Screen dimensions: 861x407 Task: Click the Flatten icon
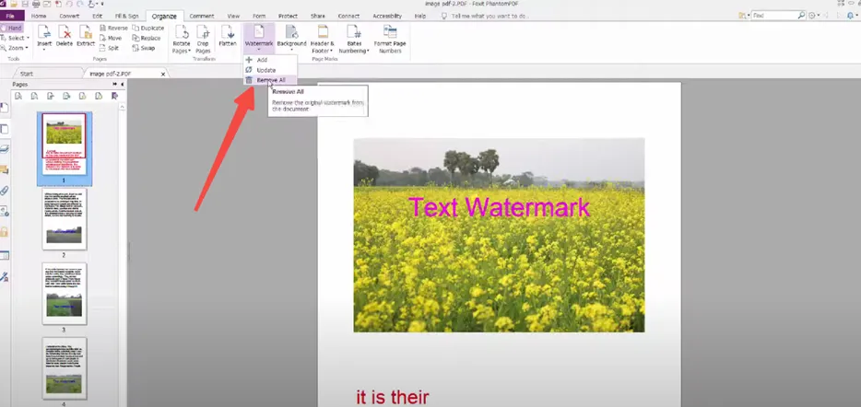[x=228, y=36]
